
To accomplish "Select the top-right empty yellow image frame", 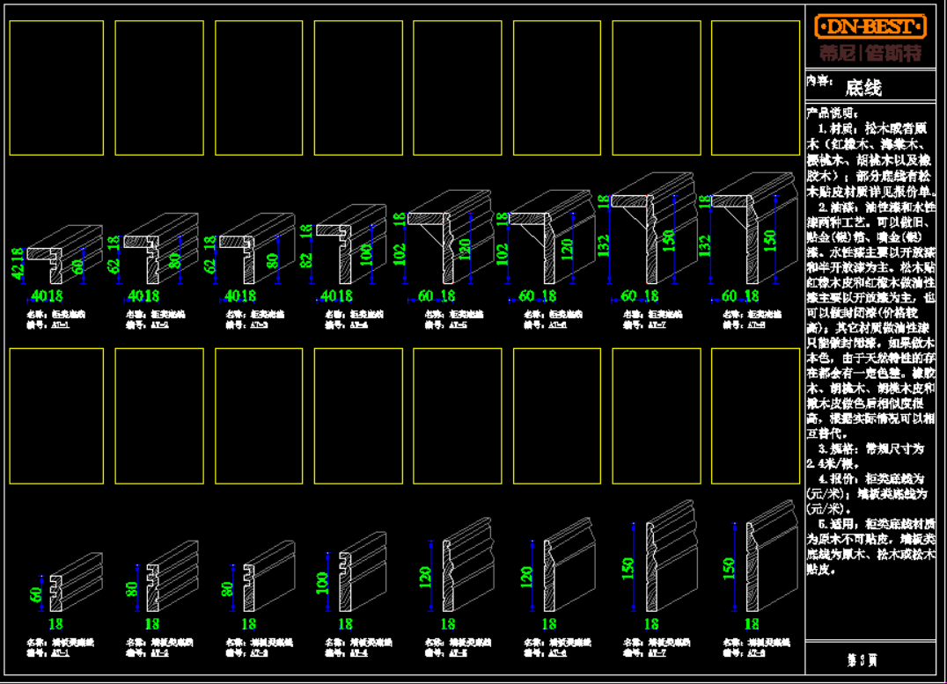I will tap(755, 88).
